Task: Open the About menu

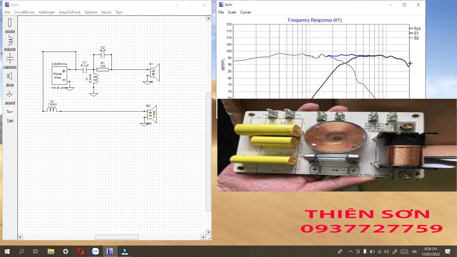Action: [106, 12]
